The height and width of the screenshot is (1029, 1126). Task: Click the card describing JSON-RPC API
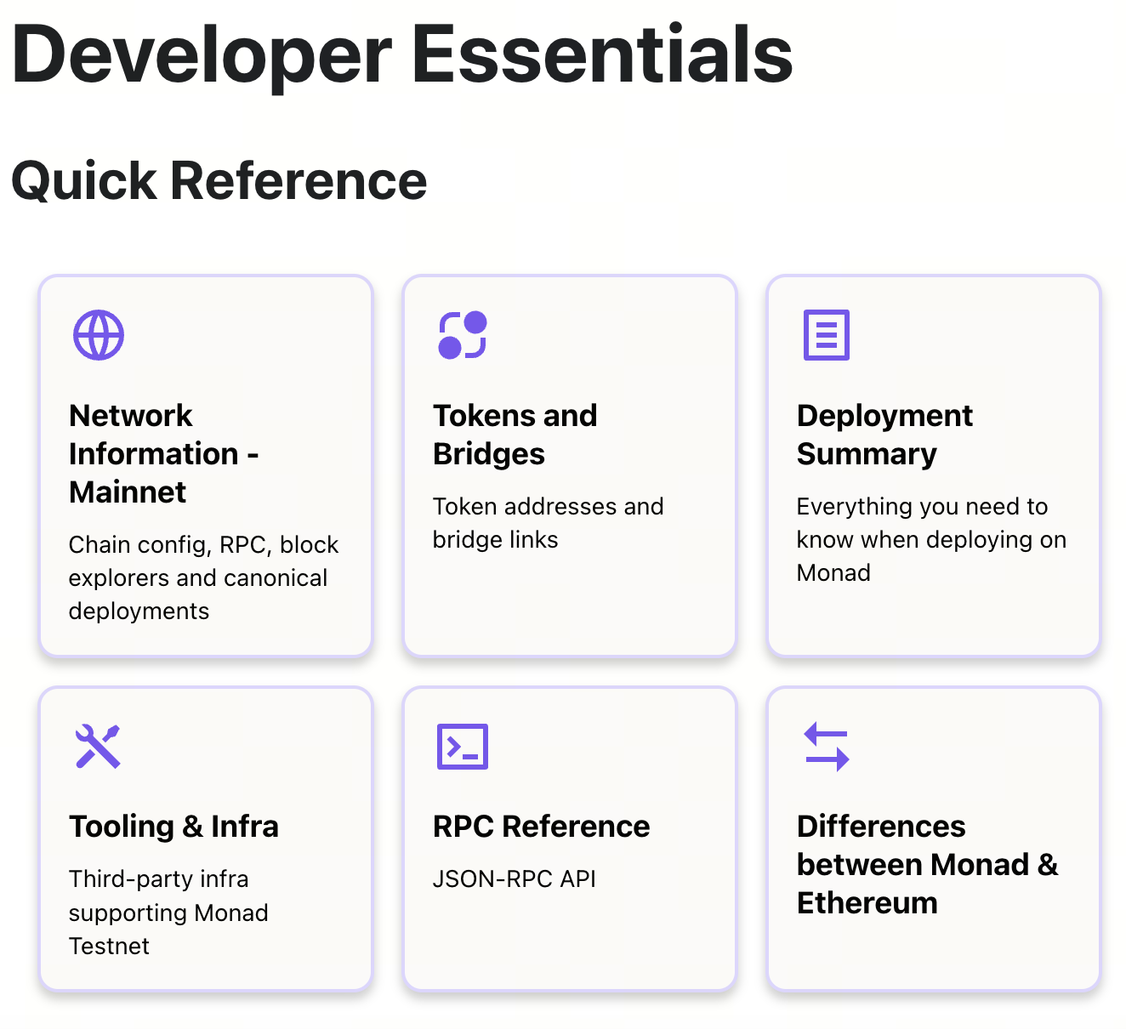(x=569, y=838)
